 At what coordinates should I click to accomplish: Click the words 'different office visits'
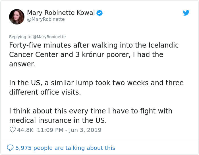(45, 92)
